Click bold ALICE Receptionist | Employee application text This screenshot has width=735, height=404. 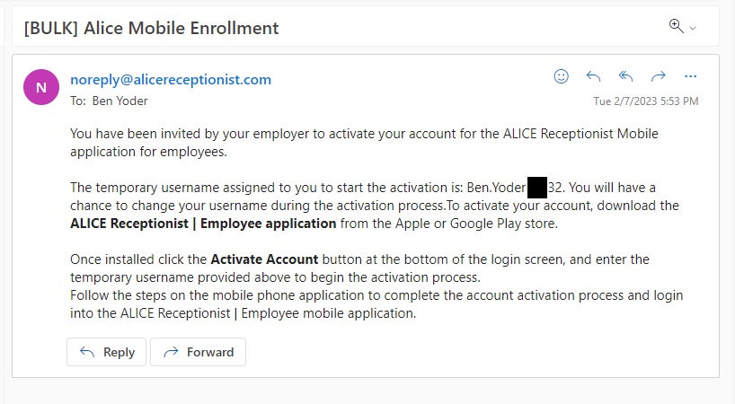203,224
